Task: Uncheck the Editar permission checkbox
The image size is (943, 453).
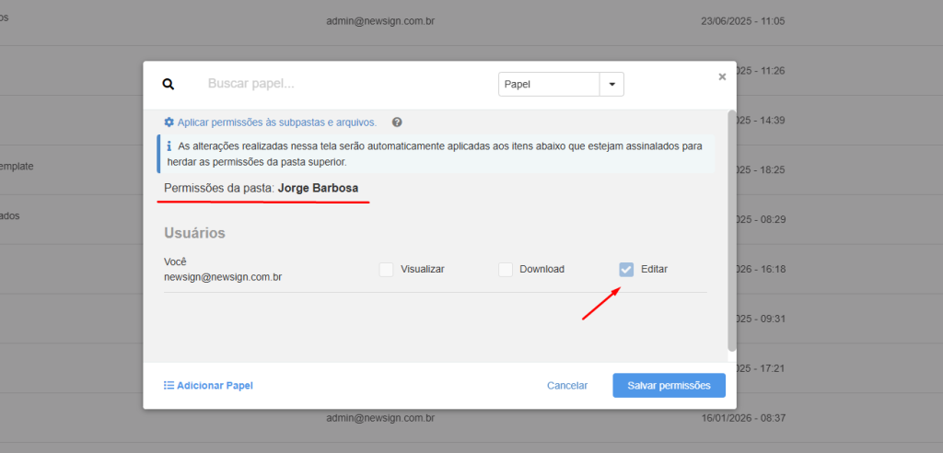Action: (626, 269)
